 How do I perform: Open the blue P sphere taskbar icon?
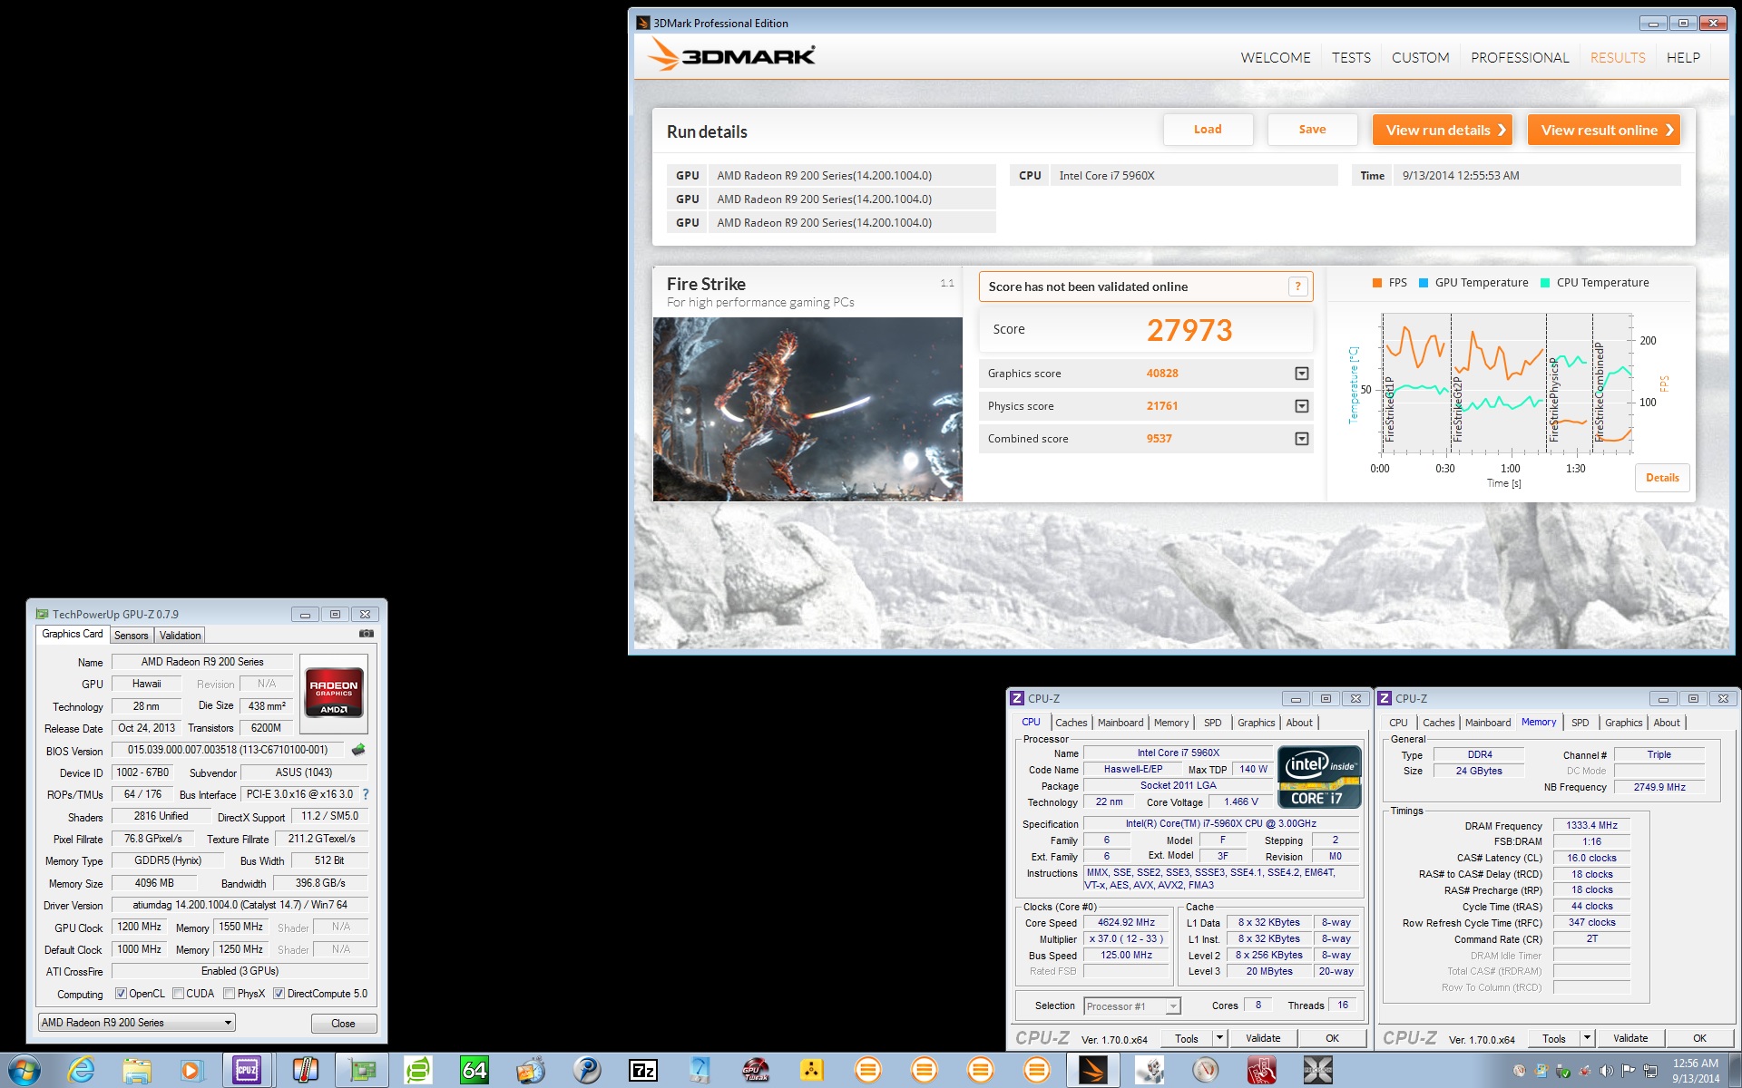point(587,1071)
